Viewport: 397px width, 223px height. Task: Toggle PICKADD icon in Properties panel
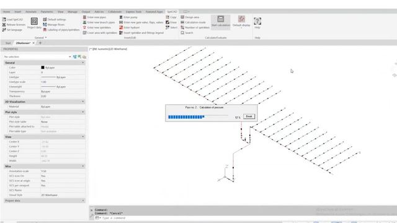[x=74, y=57]
